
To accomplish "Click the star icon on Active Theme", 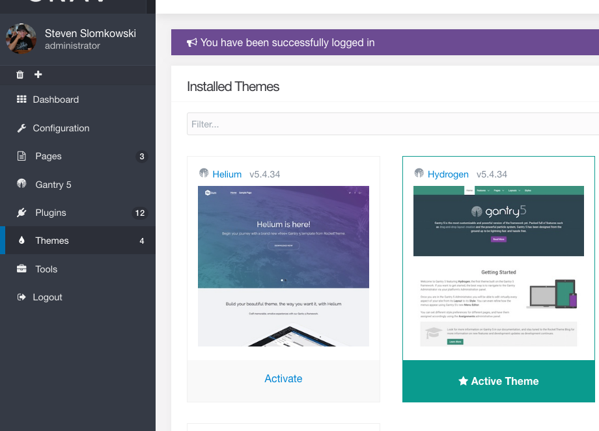I will (463, 381).
